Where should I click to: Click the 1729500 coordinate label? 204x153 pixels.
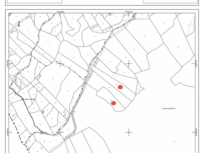click(60, 11)
